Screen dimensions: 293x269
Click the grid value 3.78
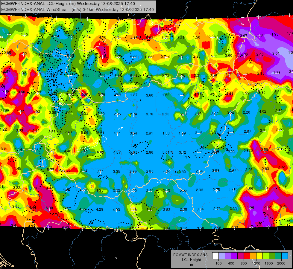[x=149, y=114]
